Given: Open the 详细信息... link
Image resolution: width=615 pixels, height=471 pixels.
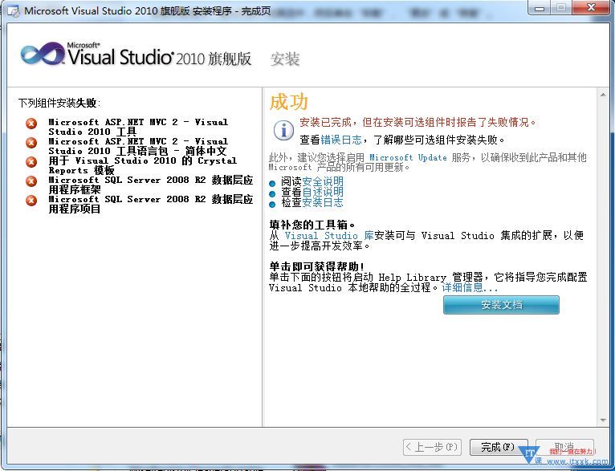Looking at the screenshot, I should coord(470,287).
